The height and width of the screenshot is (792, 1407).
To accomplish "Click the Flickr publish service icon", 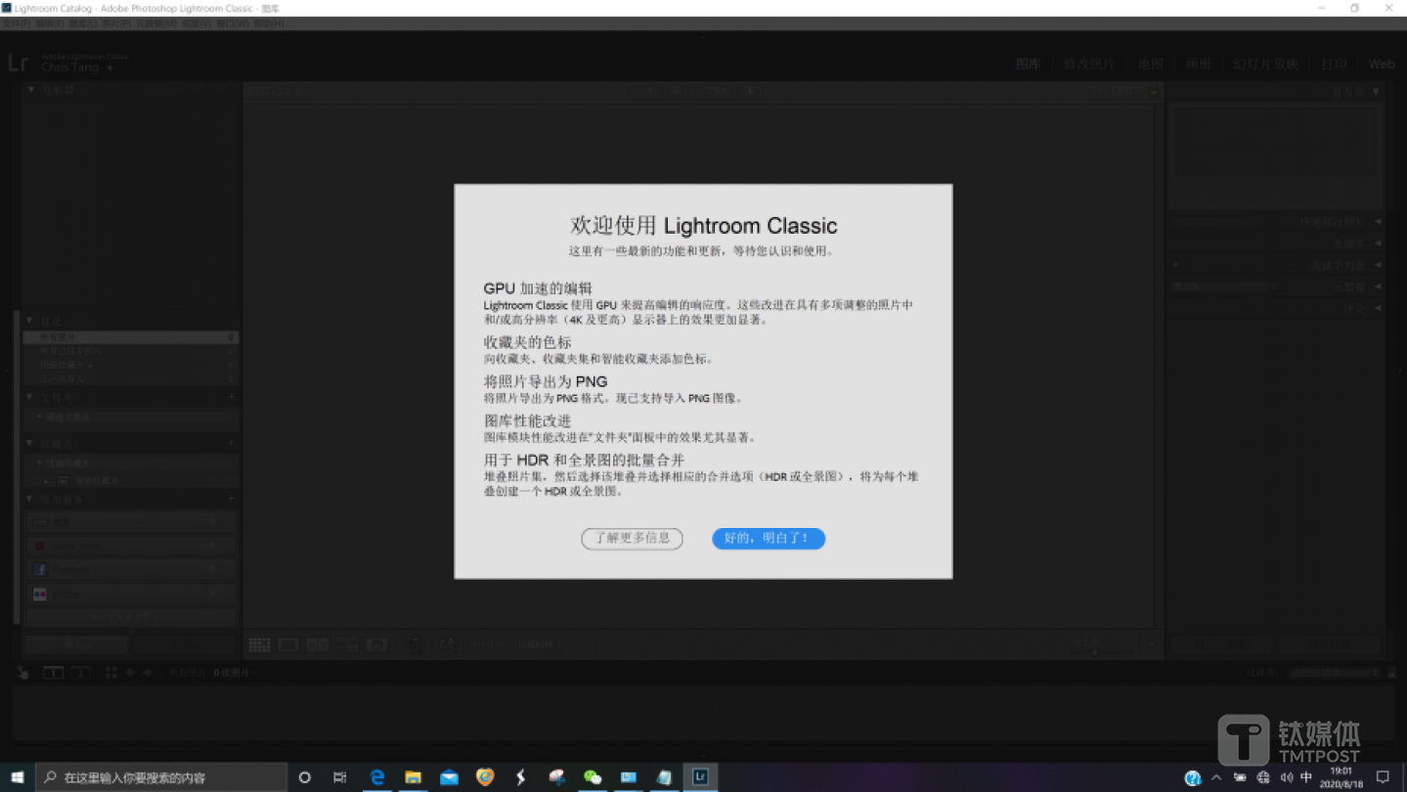I will (40, 594).
